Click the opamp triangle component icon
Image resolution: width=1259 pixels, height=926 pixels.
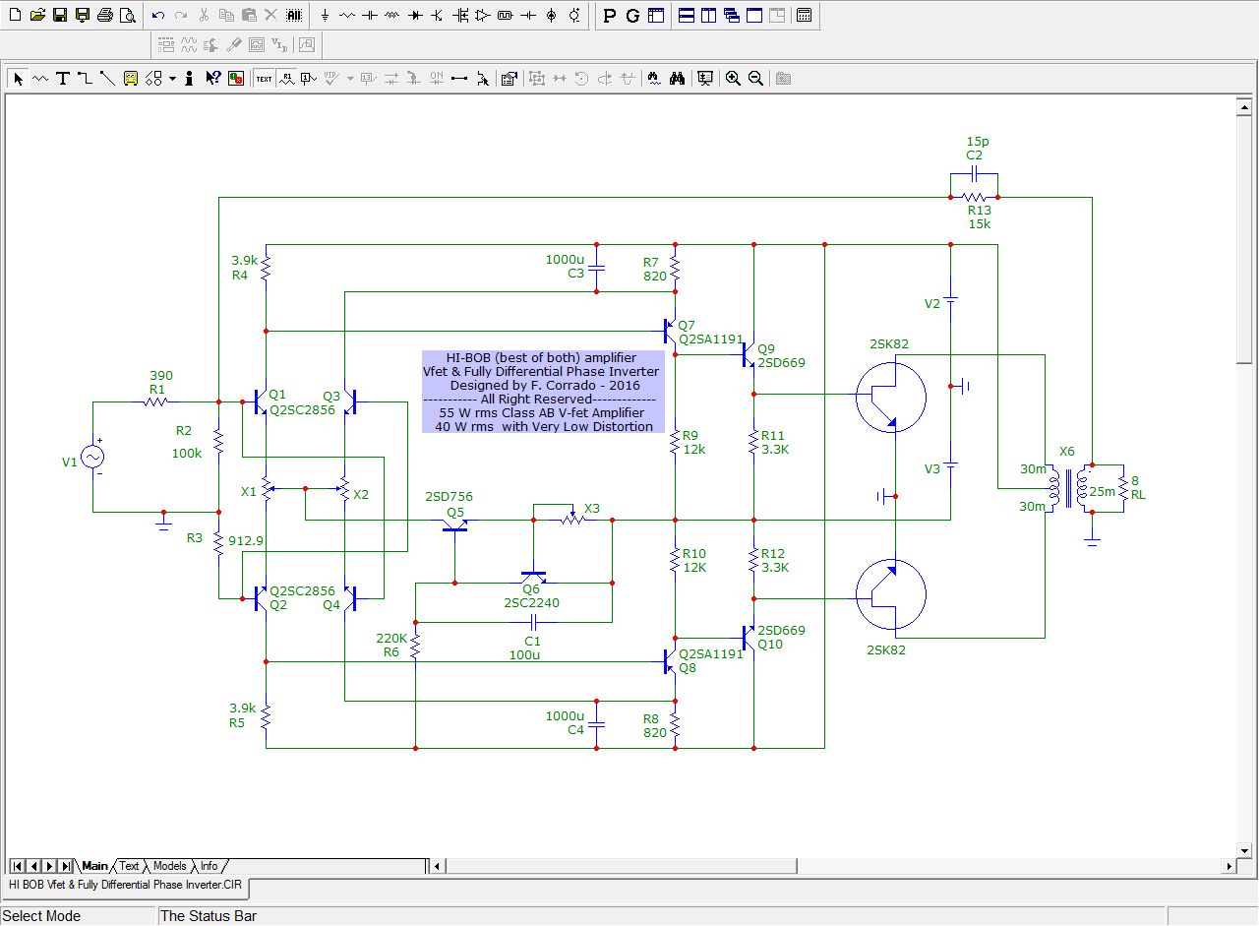pos(482,16)
